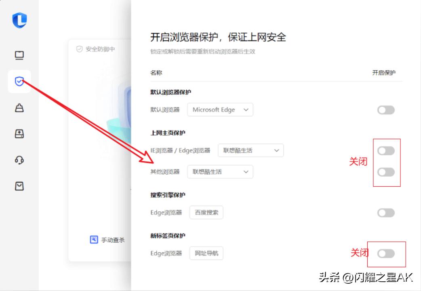The height and width of the screenshot is (291, 421).
Task: Select the shield security protection sidebar icon
Action: [19, 82]
